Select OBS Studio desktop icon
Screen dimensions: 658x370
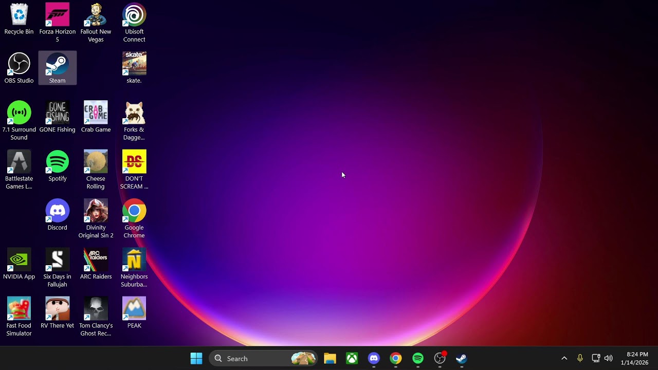pyautogui.click(x=19, y=68)
